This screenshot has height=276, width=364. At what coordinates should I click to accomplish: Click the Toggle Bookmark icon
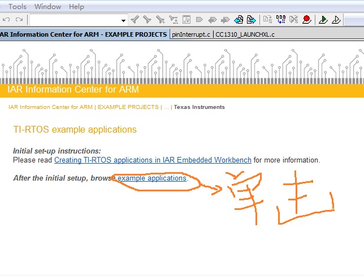tap(199, 20)
